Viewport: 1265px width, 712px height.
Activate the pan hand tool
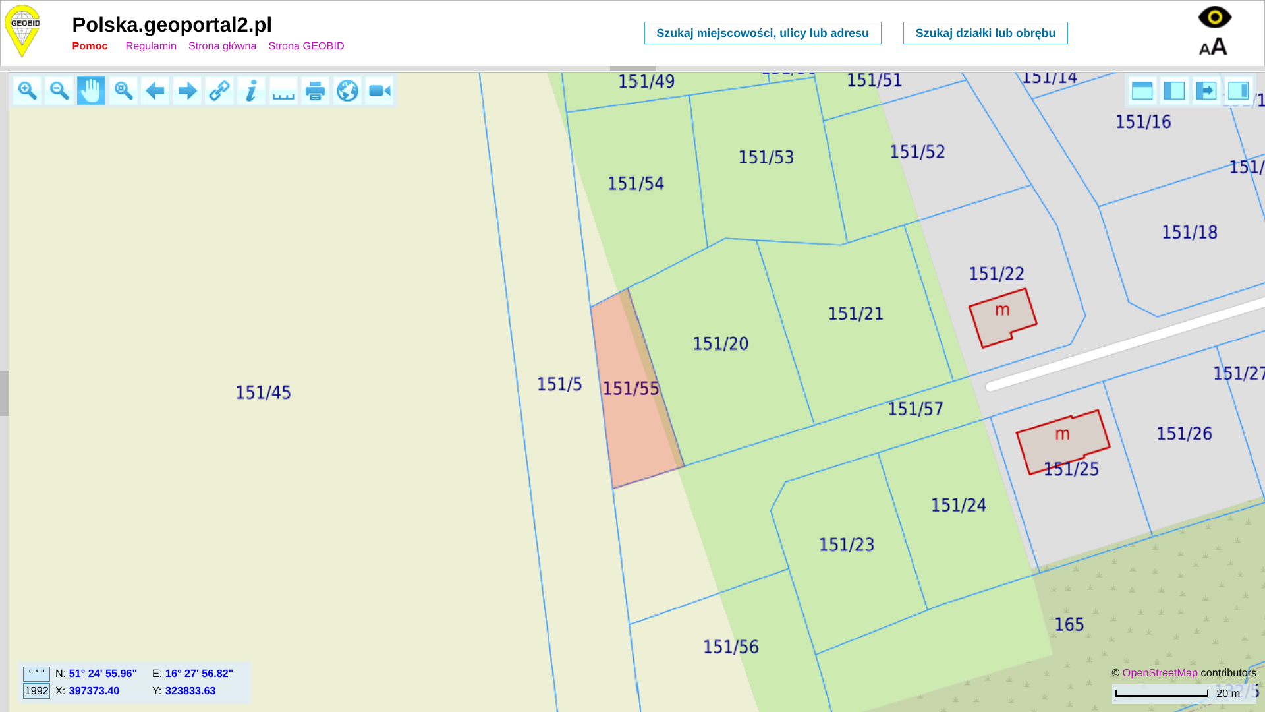coord(91,91)
